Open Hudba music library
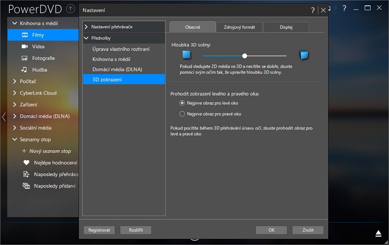Image resolution: width=389 pixels, height=245 pixels. [x=39, y=70]
